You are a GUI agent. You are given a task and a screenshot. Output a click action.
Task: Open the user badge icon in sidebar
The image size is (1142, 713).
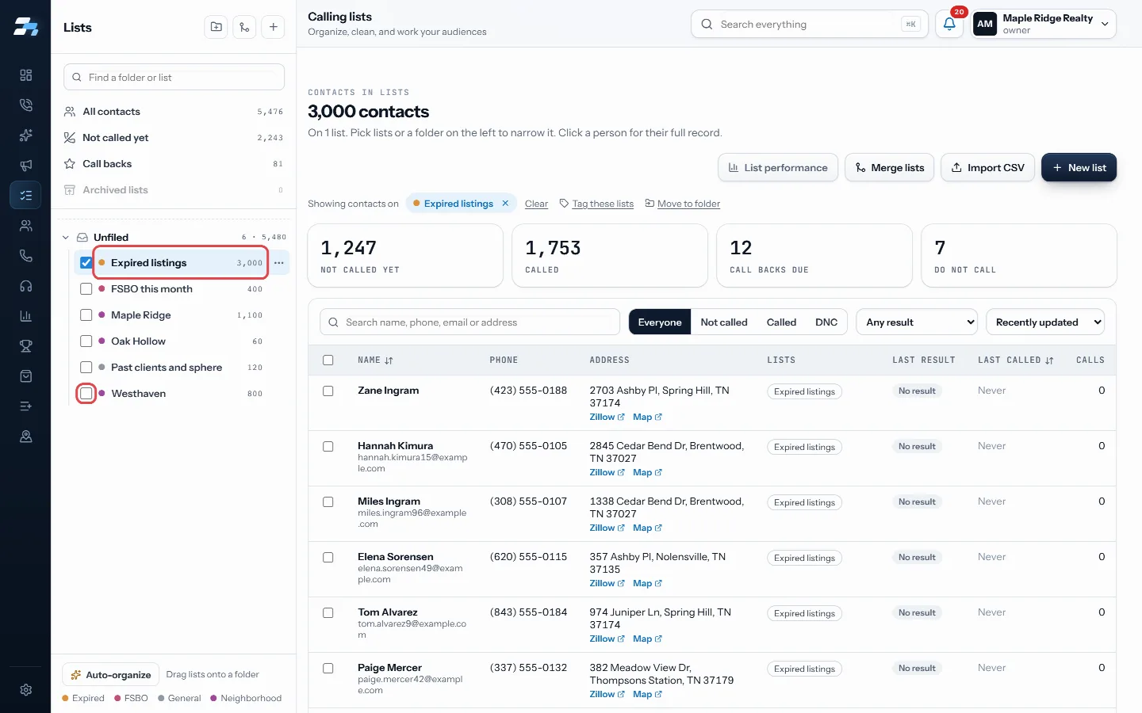click(25, 436)
